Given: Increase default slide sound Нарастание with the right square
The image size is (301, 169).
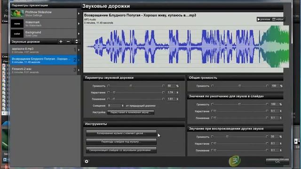Looking at the screenshot, I should (267, 111).
